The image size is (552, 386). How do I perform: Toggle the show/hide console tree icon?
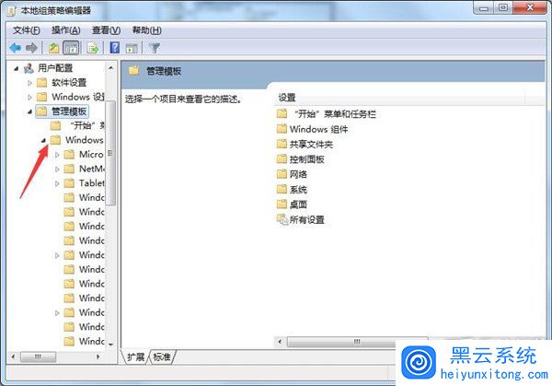(71, 48)
